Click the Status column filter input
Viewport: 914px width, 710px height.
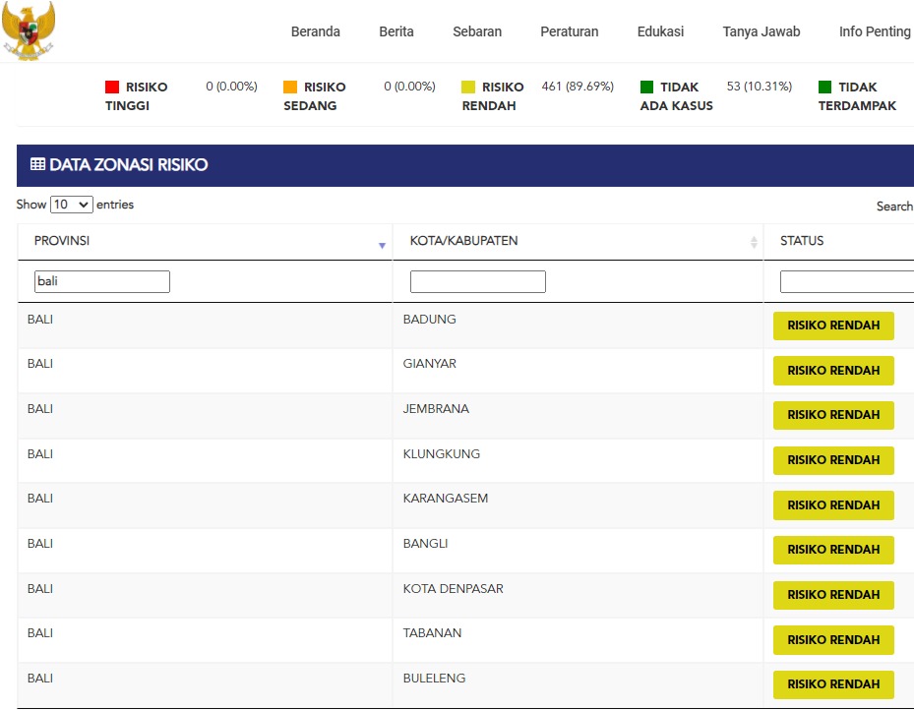point(846,282)
